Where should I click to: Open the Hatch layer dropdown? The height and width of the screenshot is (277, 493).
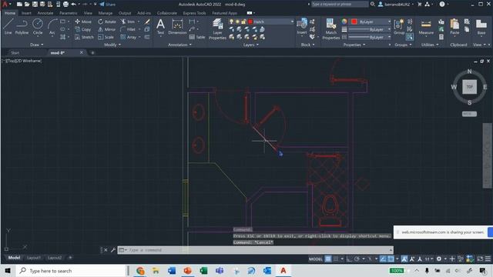(x=292, y=22)
